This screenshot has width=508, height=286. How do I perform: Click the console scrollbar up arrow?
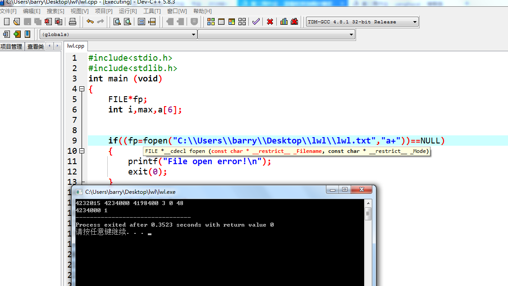tap(368, 203)
